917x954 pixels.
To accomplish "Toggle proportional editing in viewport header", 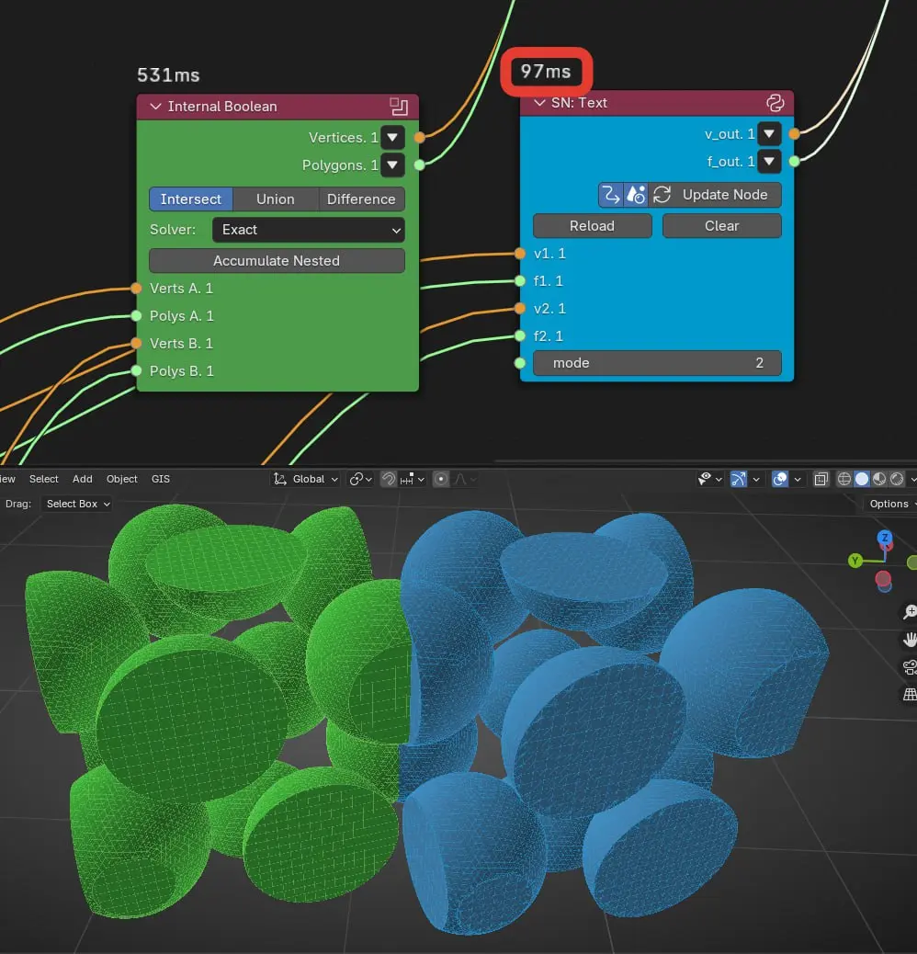I will (x=441, y=479).
